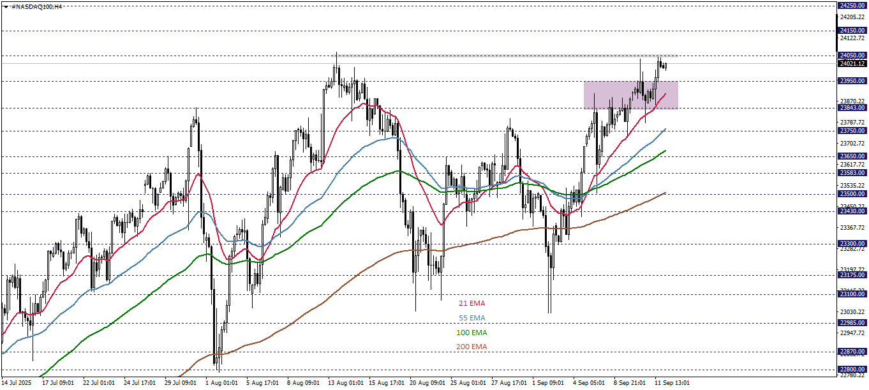The image size is (869, 390).
Task: Select the purple shaded rectangle zone
Action: 630,94
